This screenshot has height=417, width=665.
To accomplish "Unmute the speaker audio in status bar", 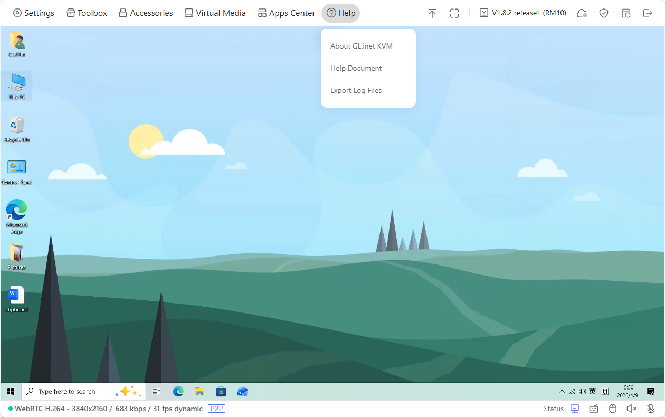I will click(632, 409).
